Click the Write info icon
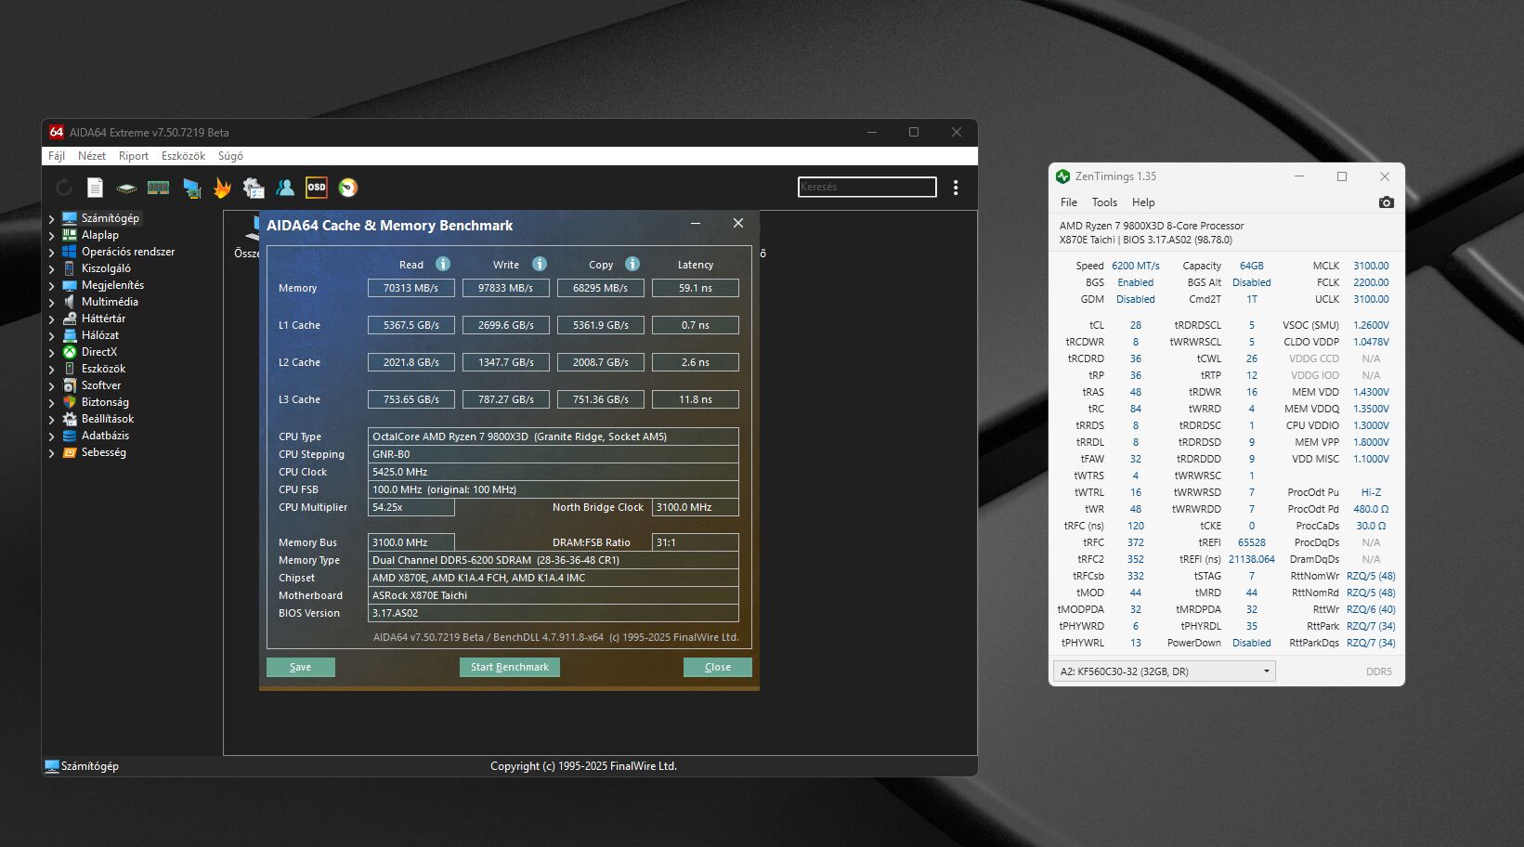This screenshot has width=1524, height=847. (540, 264)
